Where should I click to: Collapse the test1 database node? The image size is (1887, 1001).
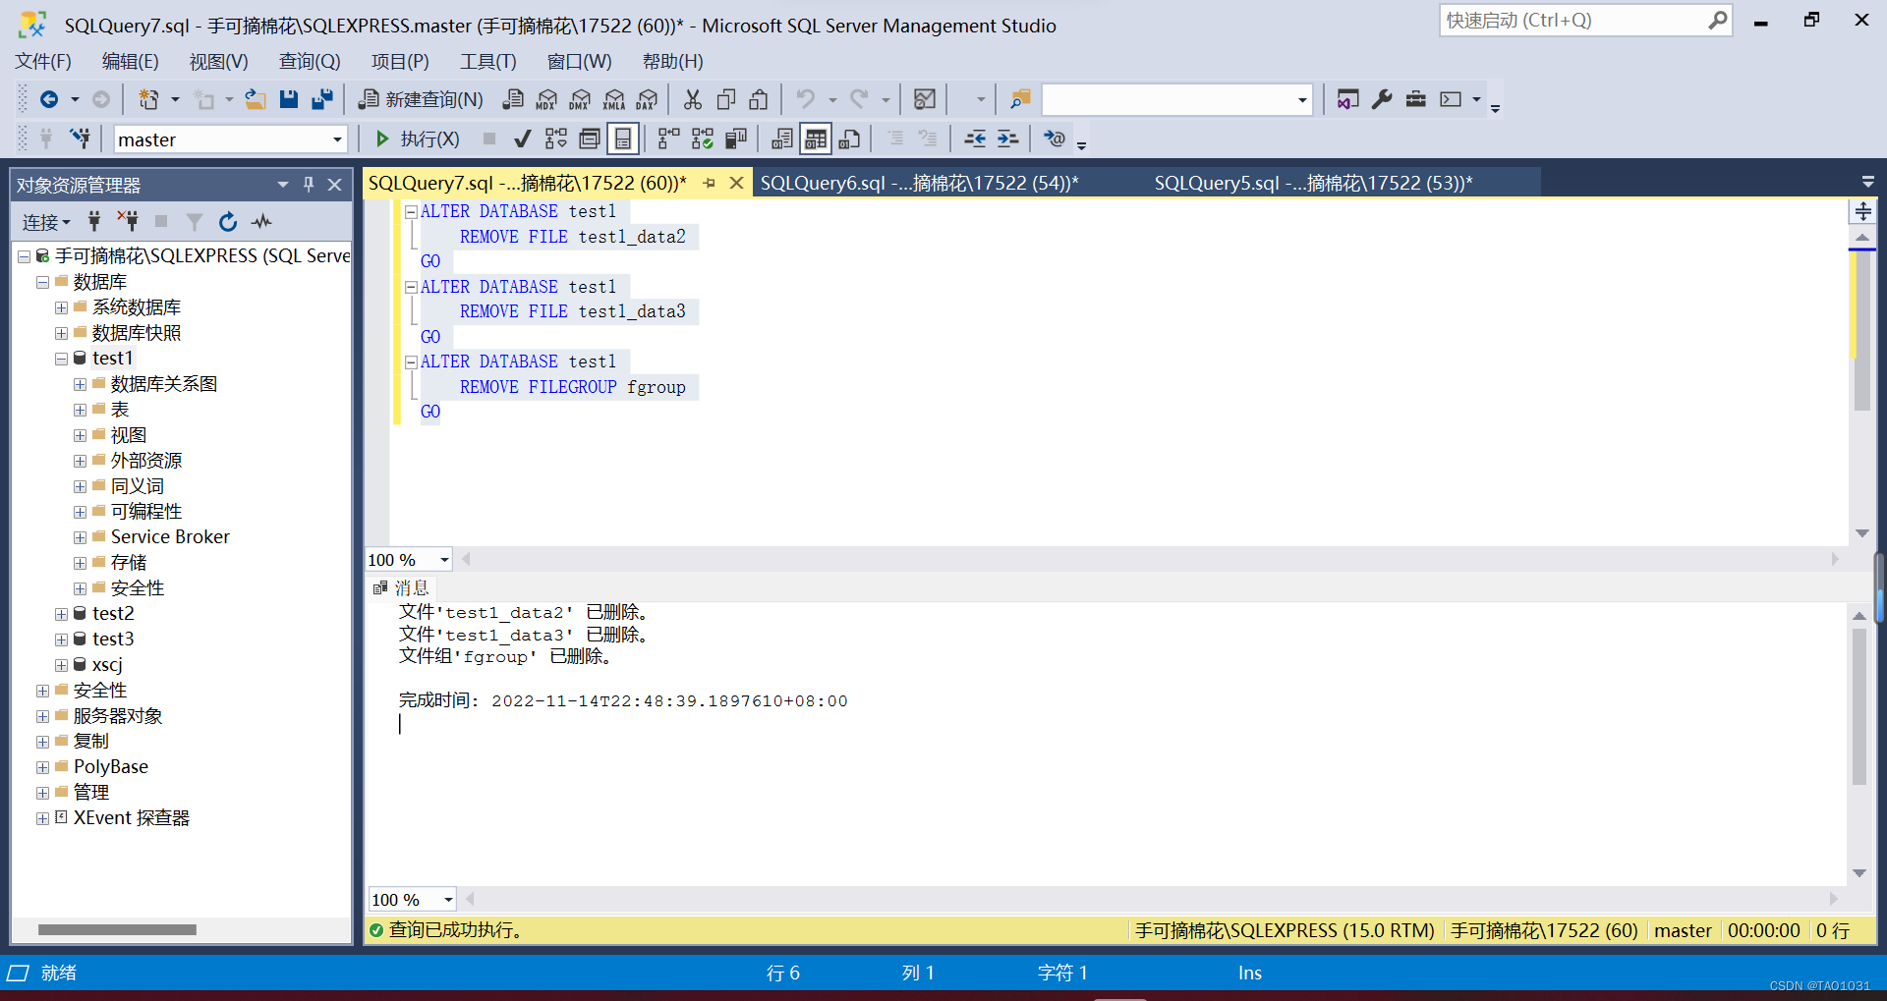(x=61, y=359)
